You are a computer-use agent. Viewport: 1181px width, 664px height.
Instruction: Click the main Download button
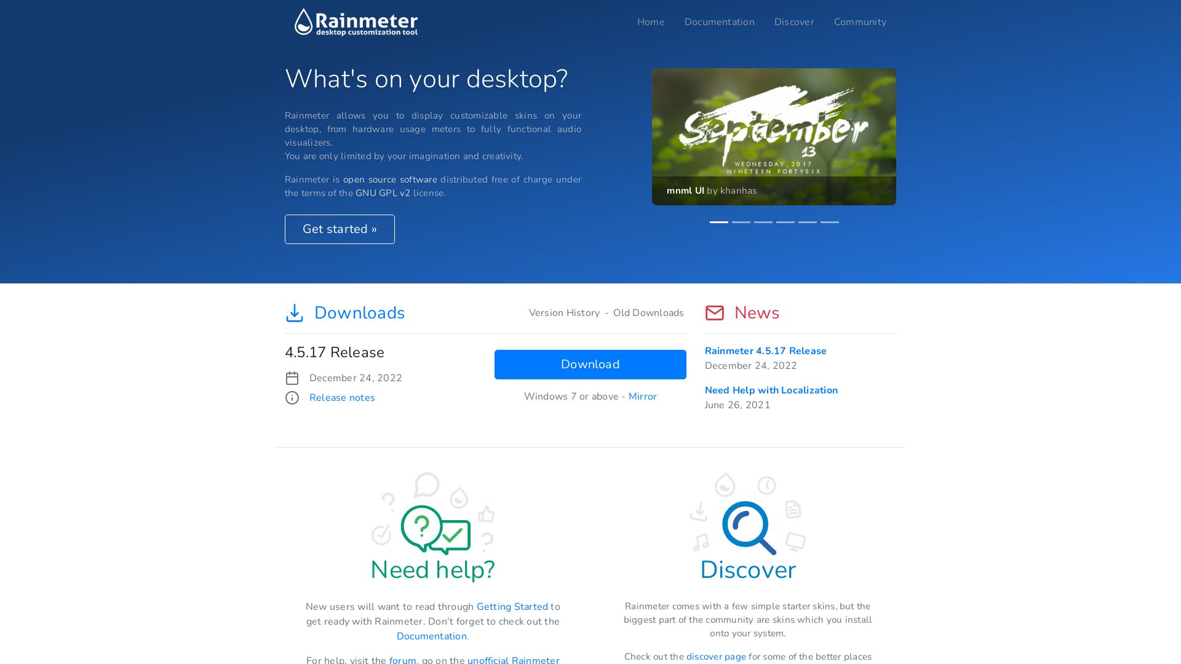click(590, 364)
